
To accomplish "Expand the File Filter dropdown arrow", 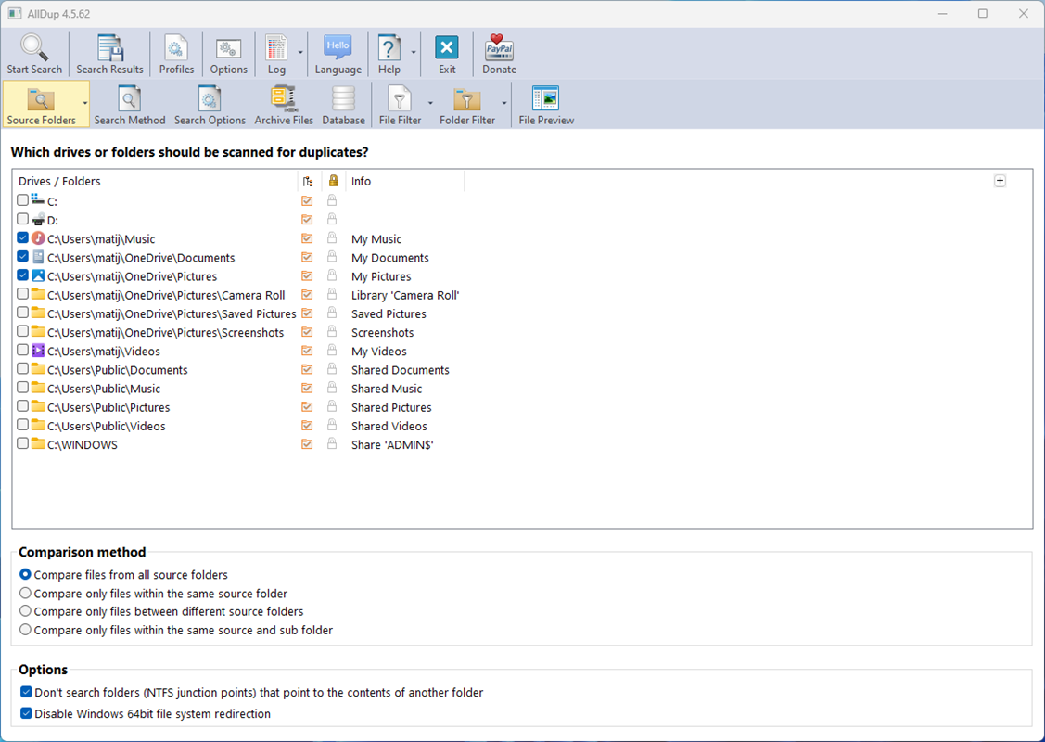I will (430, 103).
